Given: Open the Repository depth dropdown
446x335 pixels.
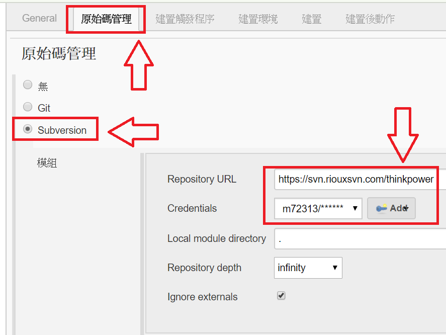Looking at the screenshot, I should pyautogui.click(x=308, y=268).
